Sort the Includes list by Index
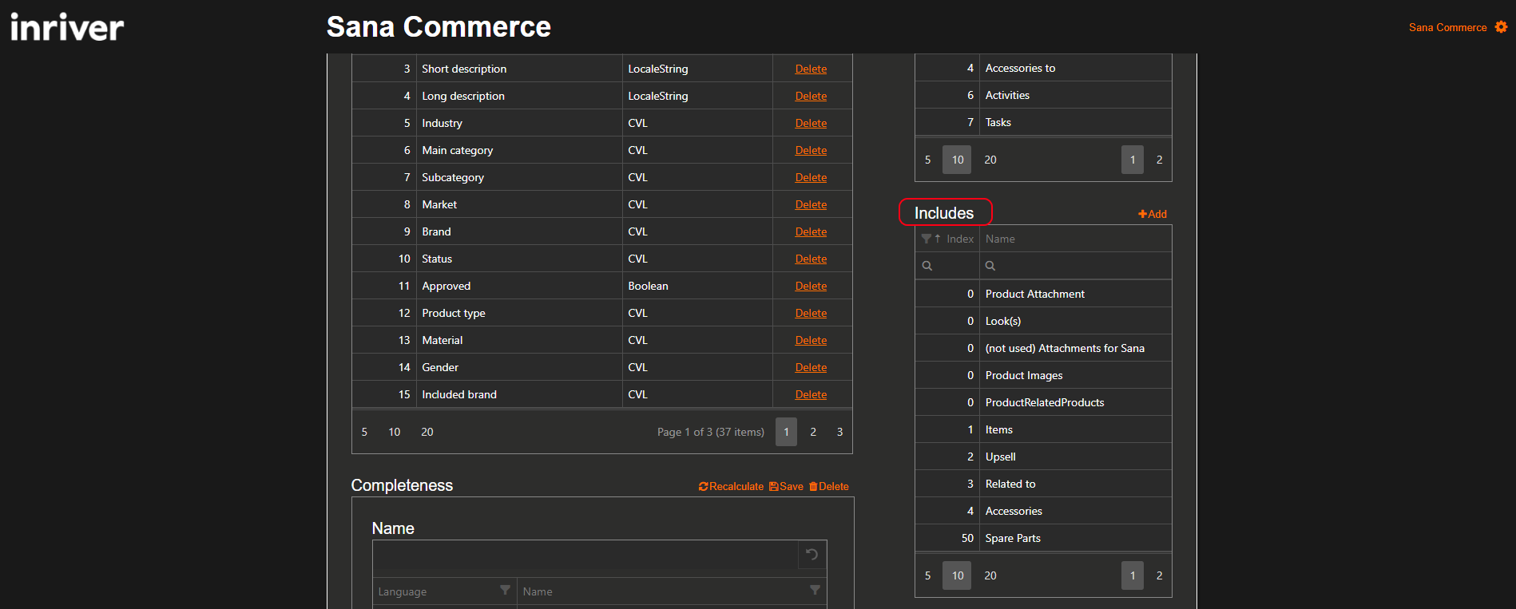 coord(959,239)
